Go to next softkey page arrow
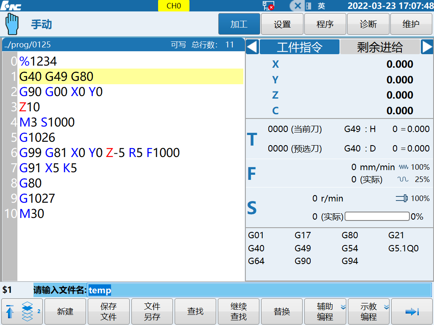 tap(412, 311)
